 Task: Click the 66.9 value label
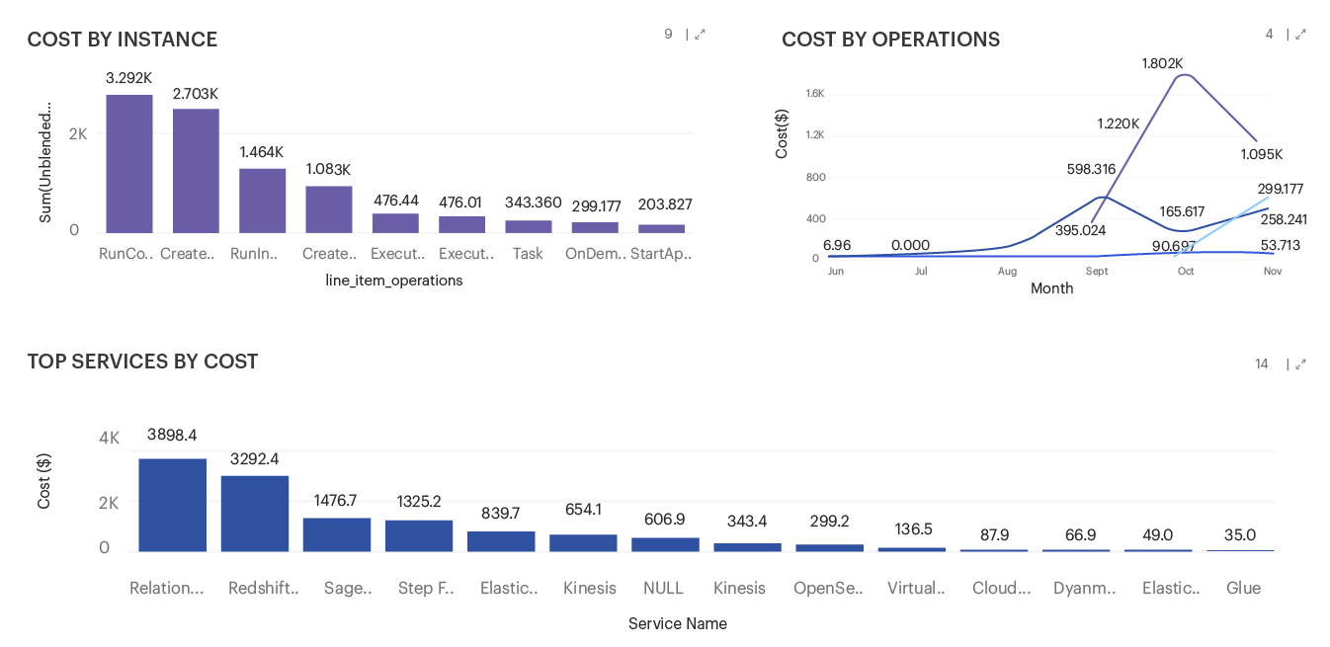coord(1079,534)
